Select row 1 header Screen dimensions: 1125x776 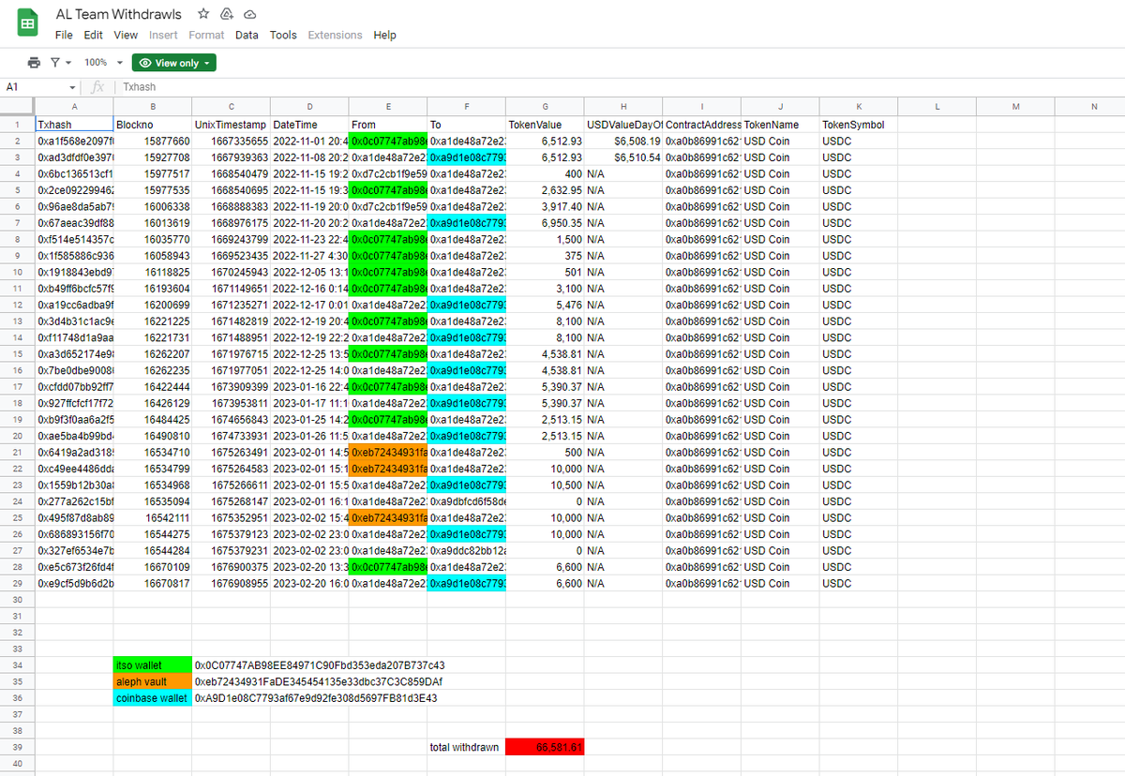pyautogui.click(x=17, y=124)
